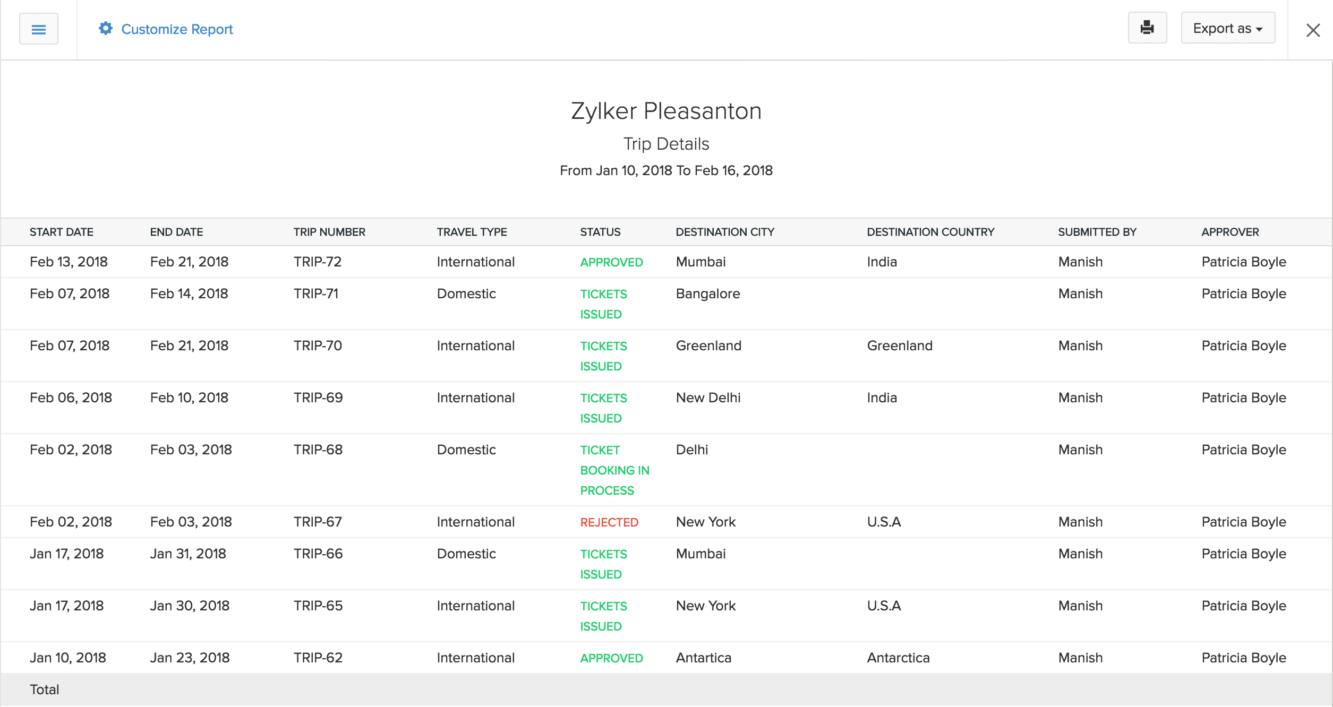Click the Approver column header
Image resolution: width=1333 pixels, height=707 pixels.
click(x=1230, y=232)
